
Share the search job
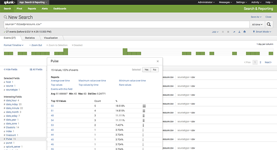pyautogui.click(x=234, y=32)
